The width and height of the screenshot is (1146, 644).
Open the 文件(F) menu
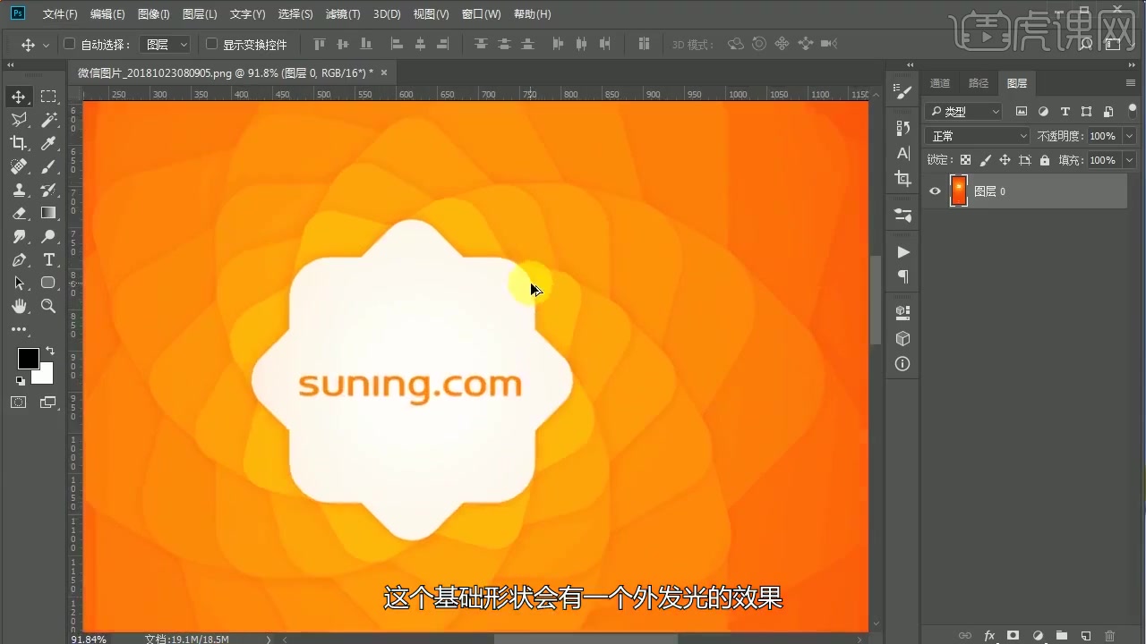click(x=60, y=14)
